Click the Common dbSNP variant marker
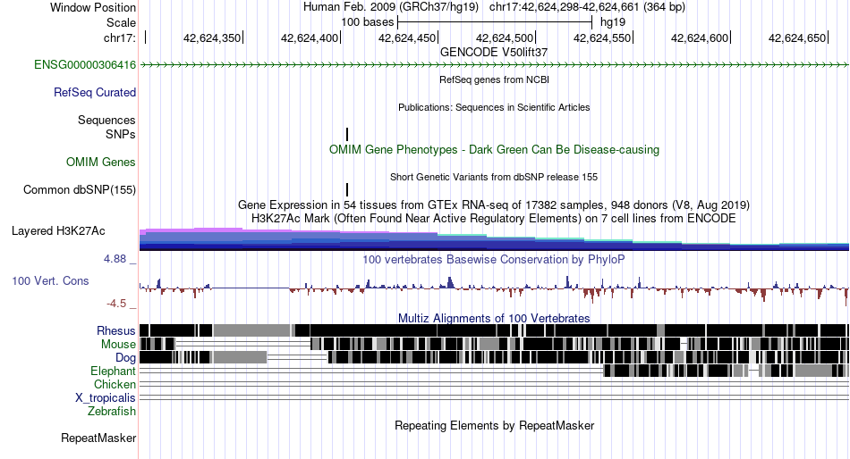Image resolution: width=850 pixels, height=459 pixels. [x=347, y=189]
